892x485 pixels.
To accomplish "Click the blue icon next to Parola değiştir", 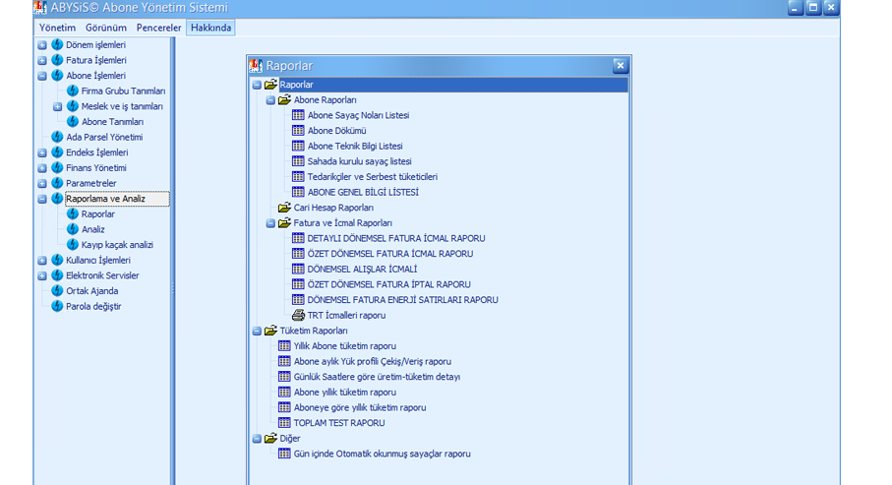I will point(57,306).
